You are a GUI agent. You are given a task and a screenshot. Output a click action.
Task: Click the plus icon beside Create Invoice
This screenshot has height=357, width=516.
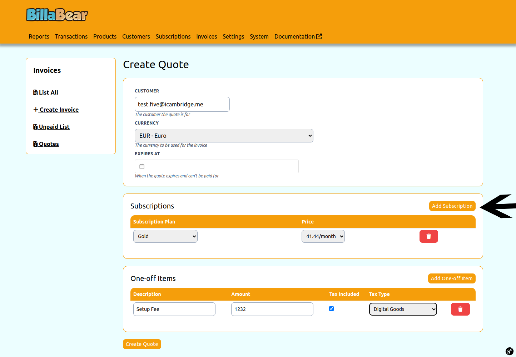tap(36, 109)
